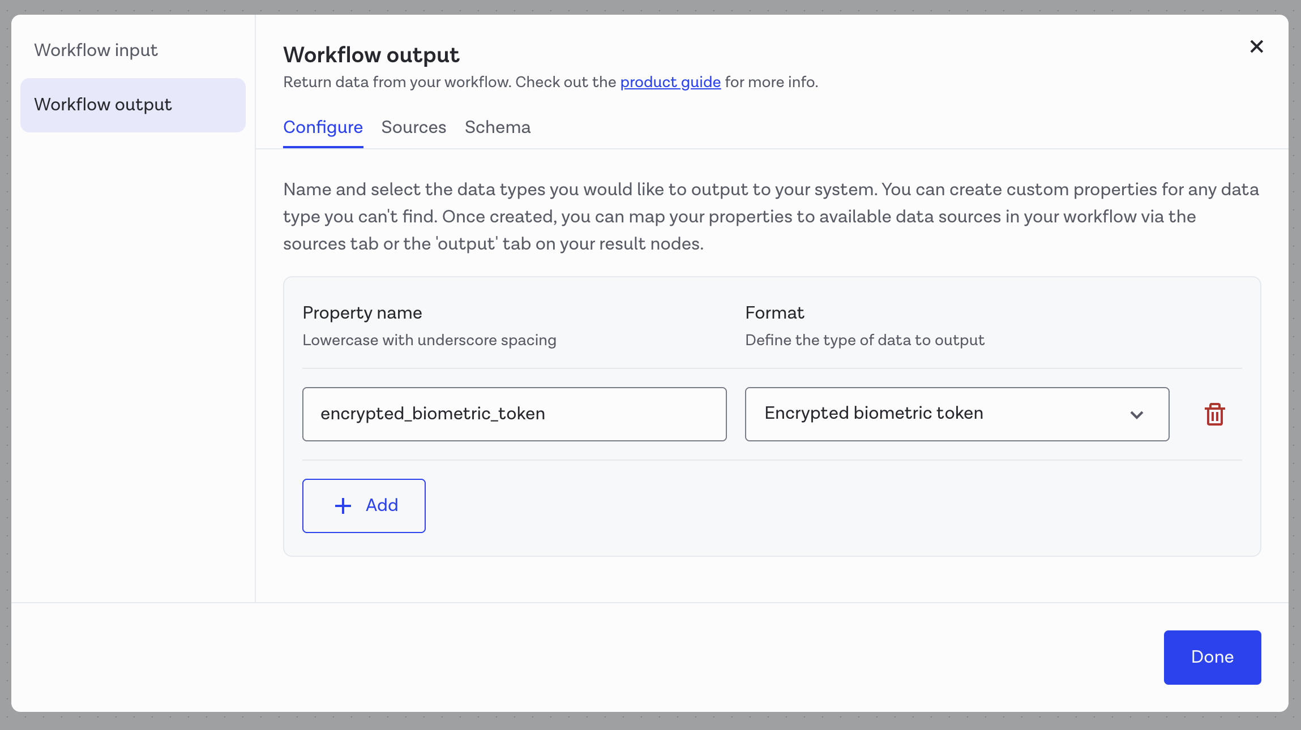
Task: Switch to the Schema tab
Action: 497,127
